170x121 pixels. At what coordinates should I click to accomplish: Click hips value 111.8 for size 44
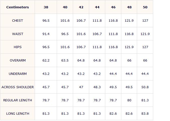(x=97, y=47)
